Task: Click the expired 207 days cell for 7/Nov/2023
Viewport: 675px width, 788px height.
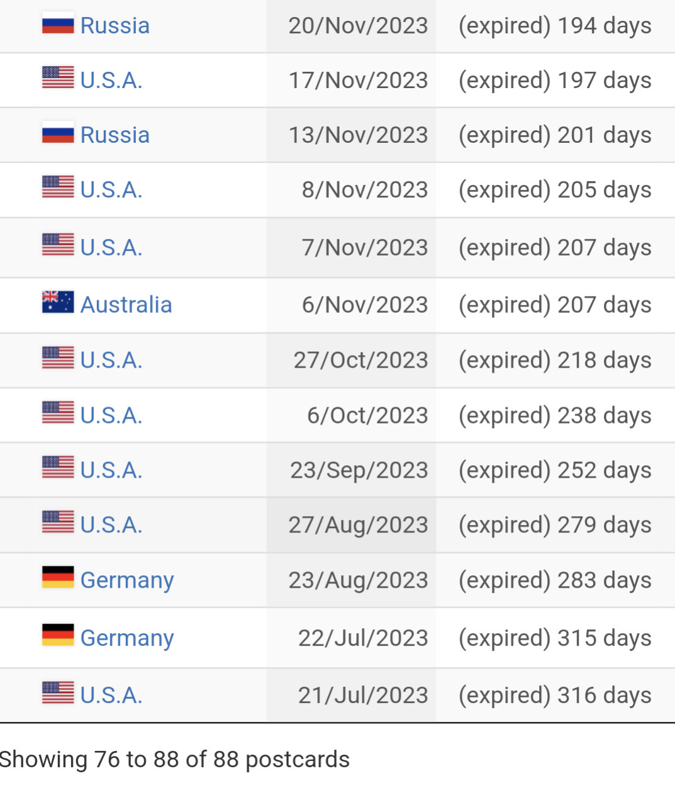Action: [555, 247]
